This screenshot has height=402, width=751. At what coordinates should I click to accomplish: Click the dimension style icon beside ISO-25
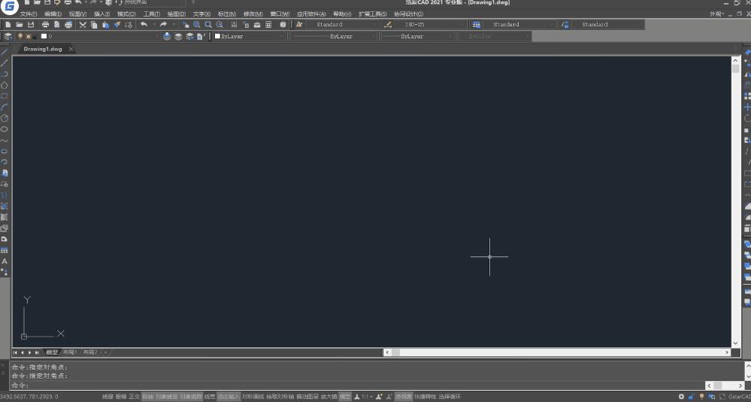[x=388, y=24]
